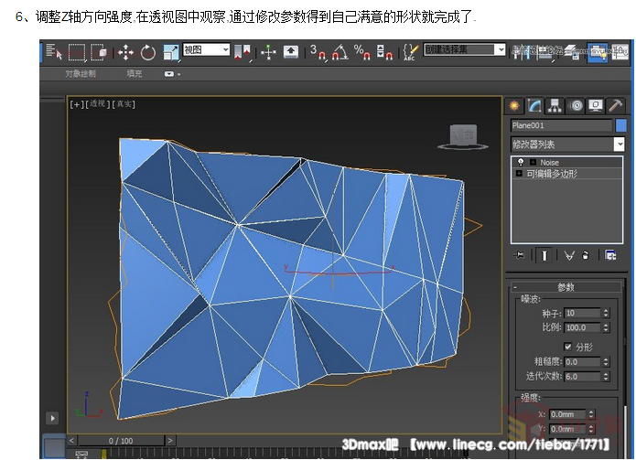This screenshot has width=636, height=460.
Task: Select the Move tool in the main toolbar
Action: click(x=126, y=52)
